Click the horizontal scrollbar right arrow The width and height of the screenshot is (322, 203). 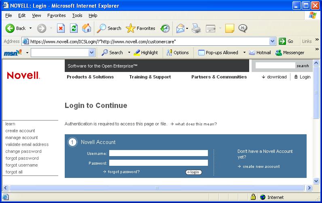pyautogui.click(x=309, y=188)
